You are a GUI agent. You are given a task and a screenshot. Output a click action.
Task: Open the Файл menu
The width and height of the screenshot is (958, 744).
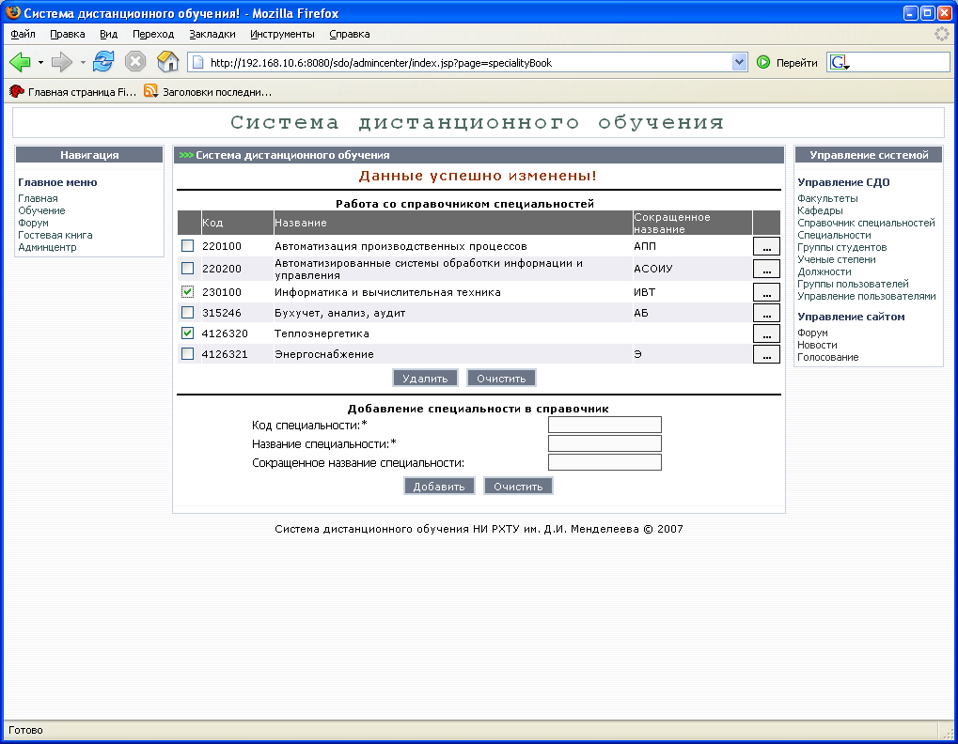[x=24, y=34]
